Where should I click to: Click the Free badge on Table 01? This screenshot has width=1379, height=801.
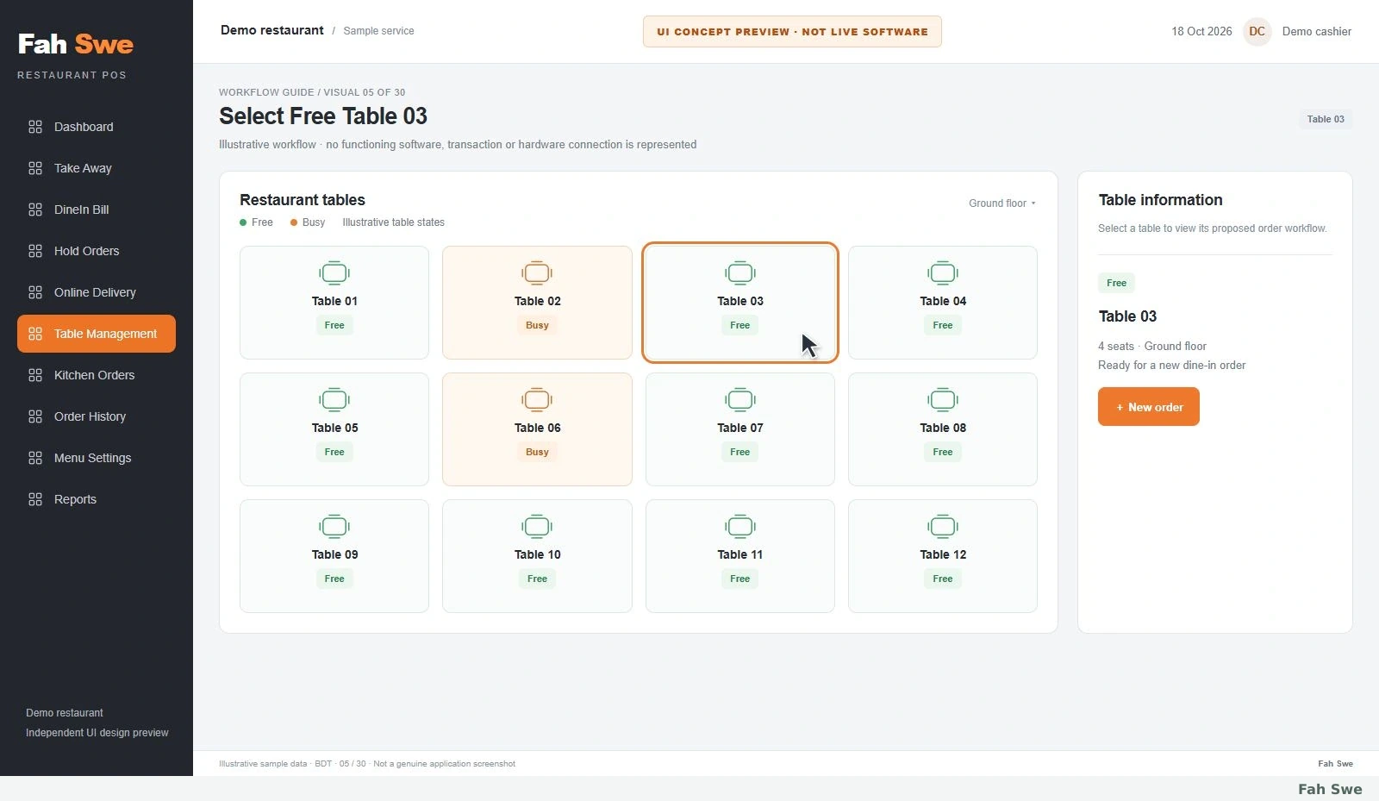[x=334, y=325]
